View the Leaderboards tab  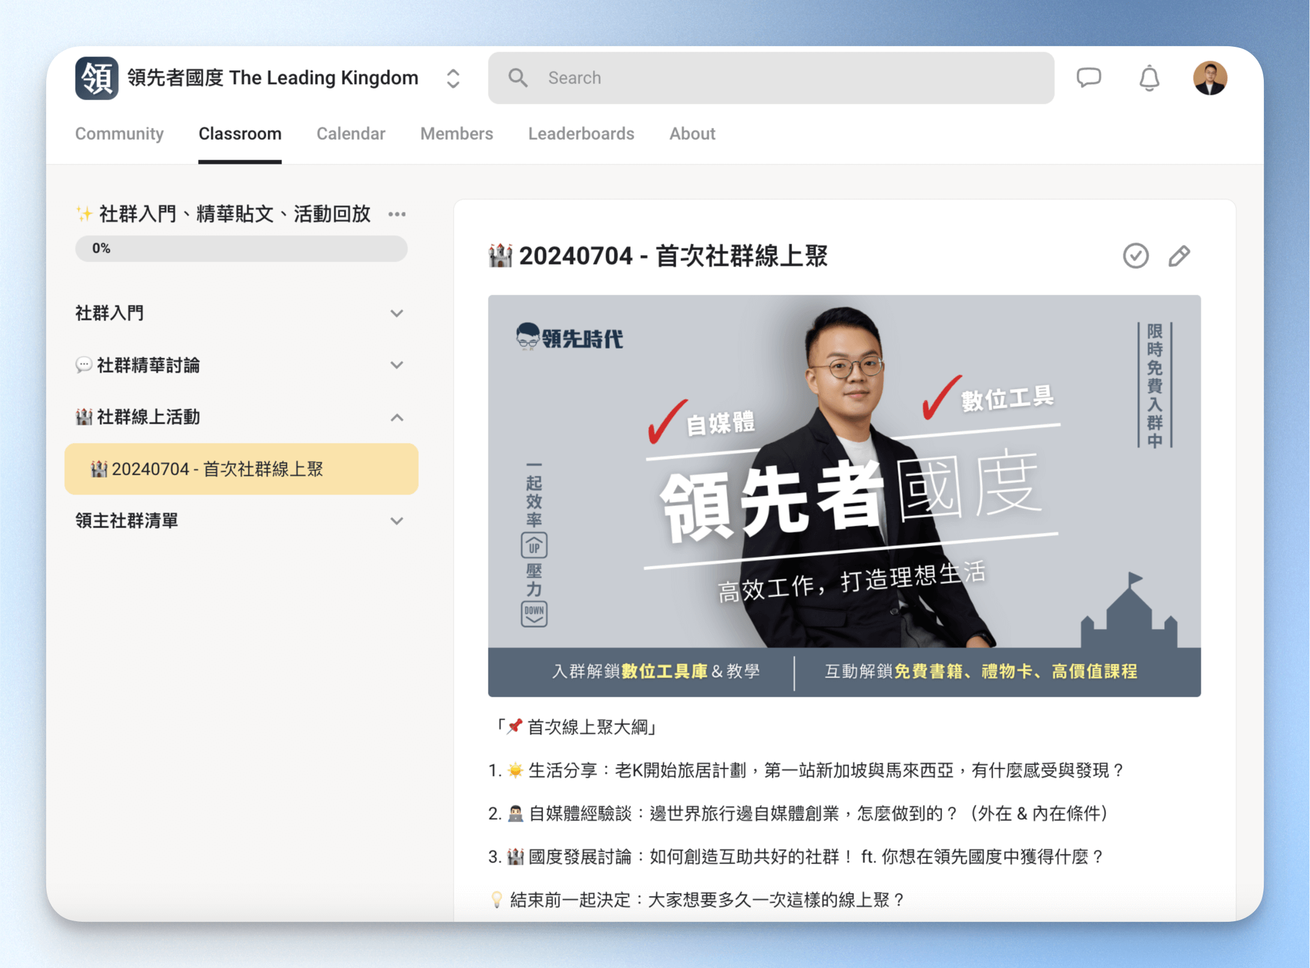[581, 133]
